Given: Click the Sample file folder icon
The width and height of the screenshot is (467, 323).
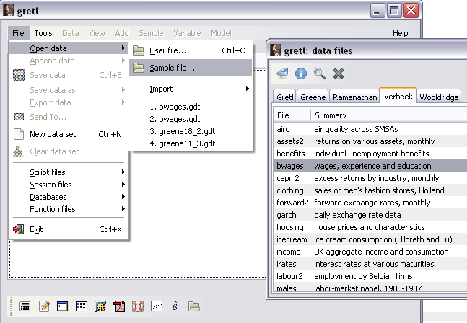Looking at the screenshot, I should pos(139,68).
